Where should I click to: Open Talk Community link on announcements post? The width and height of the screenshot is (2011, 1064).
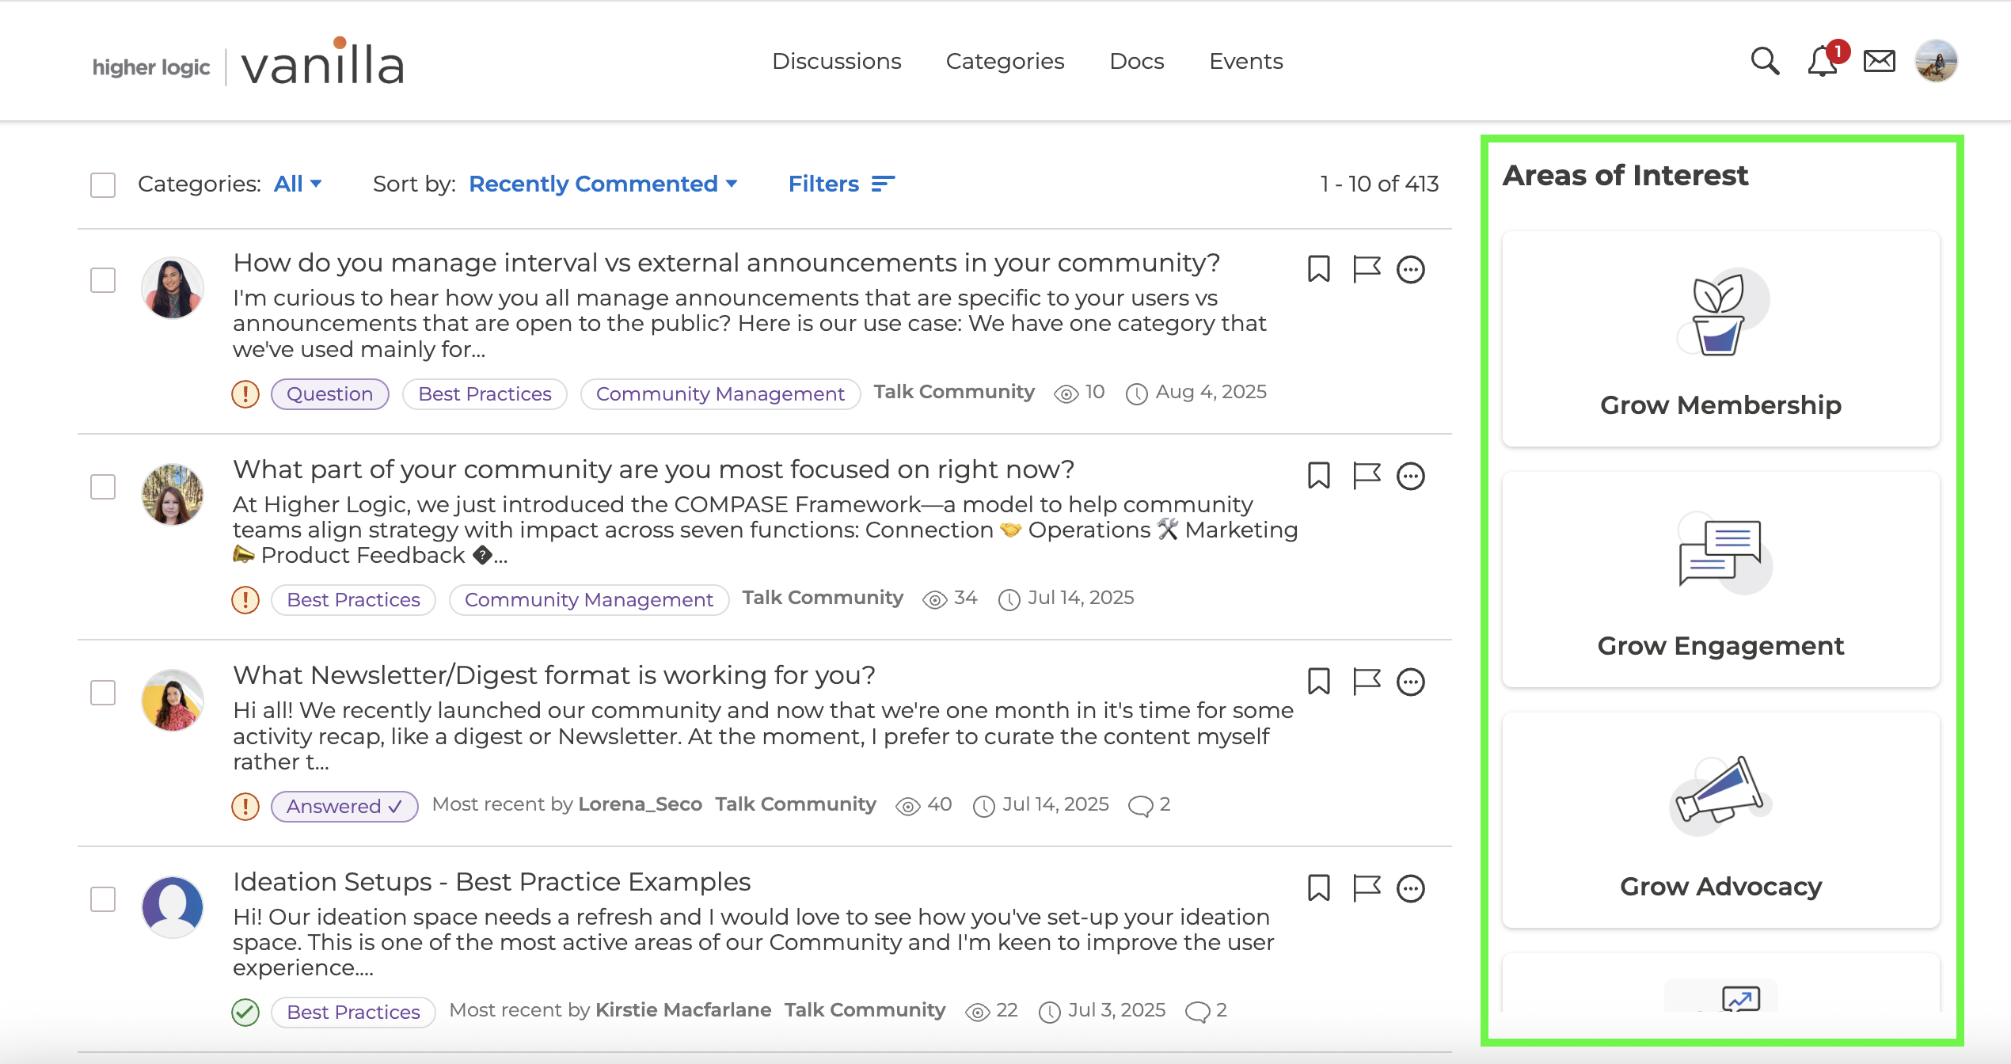click(954, 392)
